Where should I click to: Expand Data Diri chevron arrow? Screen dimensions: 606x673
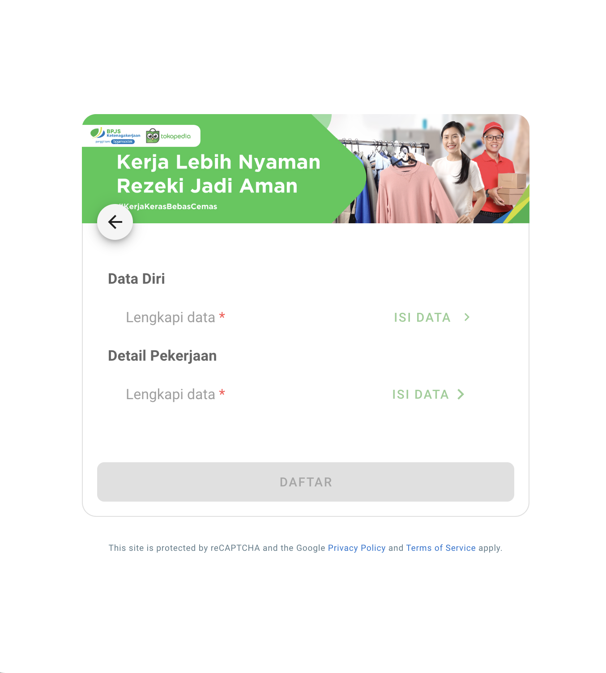pyautogui.click(x=467, y=317)
